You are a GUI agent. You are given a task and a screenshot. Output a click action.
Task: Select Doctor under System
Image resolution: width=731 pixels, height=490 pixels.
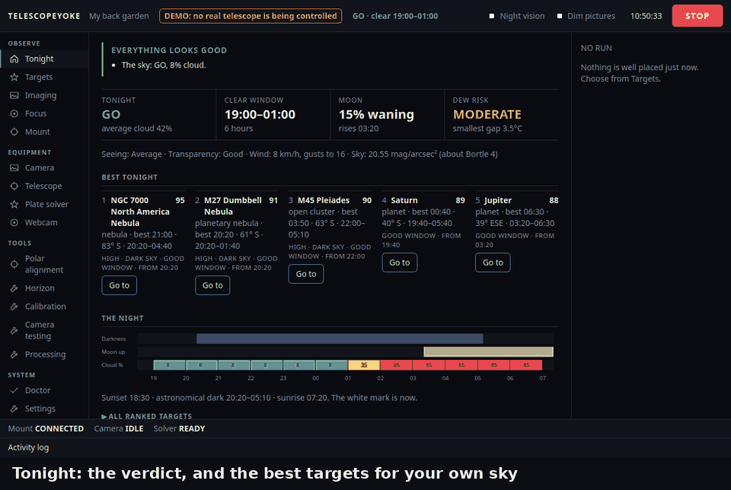point(44,390)
